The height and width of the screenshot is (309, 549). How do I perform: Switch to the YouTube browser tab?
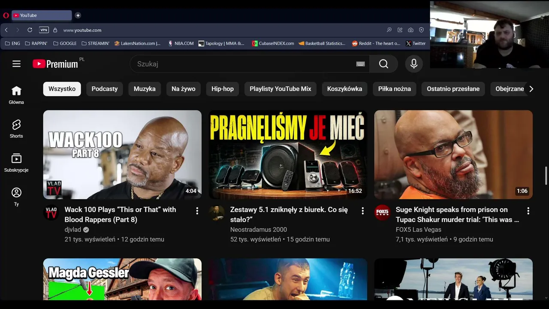tap(42, 15)
